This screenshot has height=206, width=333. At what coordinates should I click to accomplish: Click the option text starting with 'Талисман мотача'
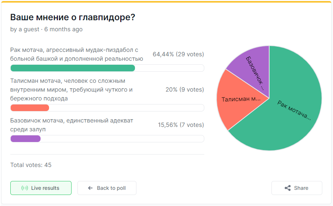[71, 90]
